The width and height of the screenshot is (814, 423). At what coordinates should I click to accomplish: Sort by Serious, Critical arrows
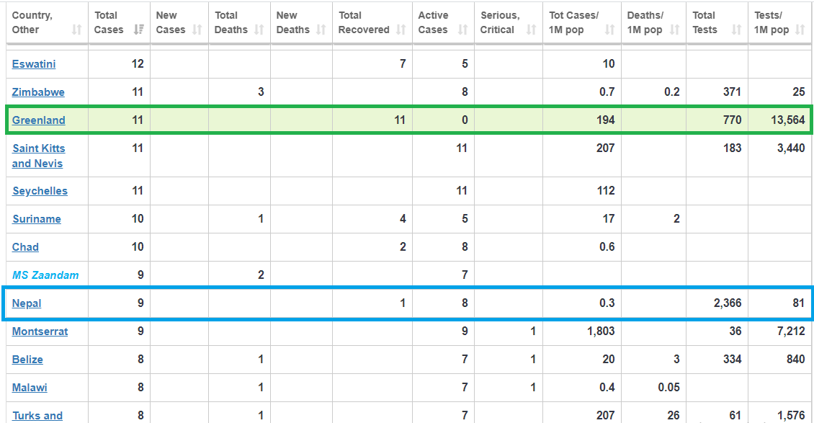coord(531,30)
